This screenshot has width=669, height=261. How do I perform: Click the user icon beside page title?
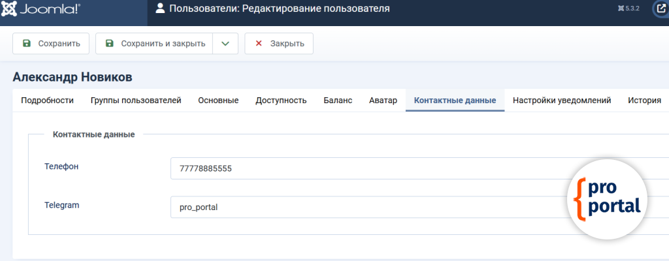(160, 8)
